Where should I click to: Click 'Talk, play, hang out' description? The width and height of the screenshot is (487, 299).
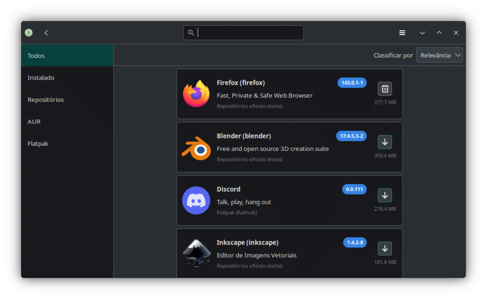(x=244, y=202)
